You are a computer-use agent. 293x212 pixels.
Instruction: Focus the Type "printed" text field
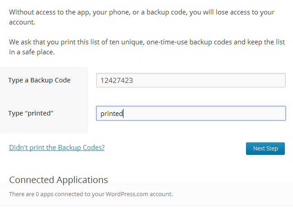(x=191, y=113)
